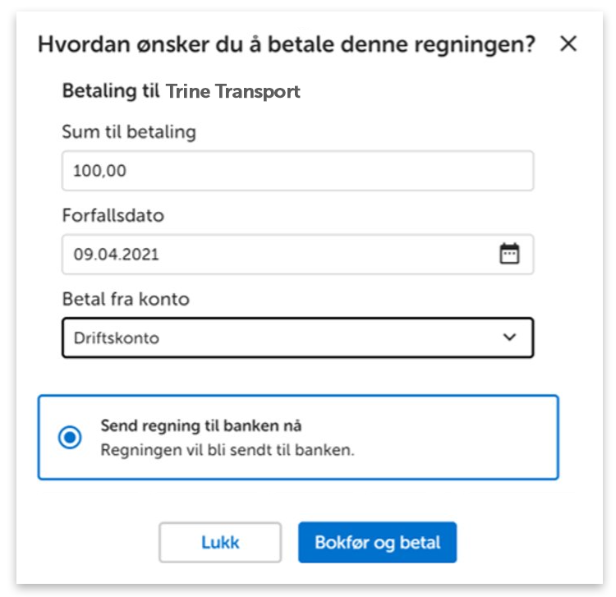Click the 'Forfallsdato' field label

113,215
